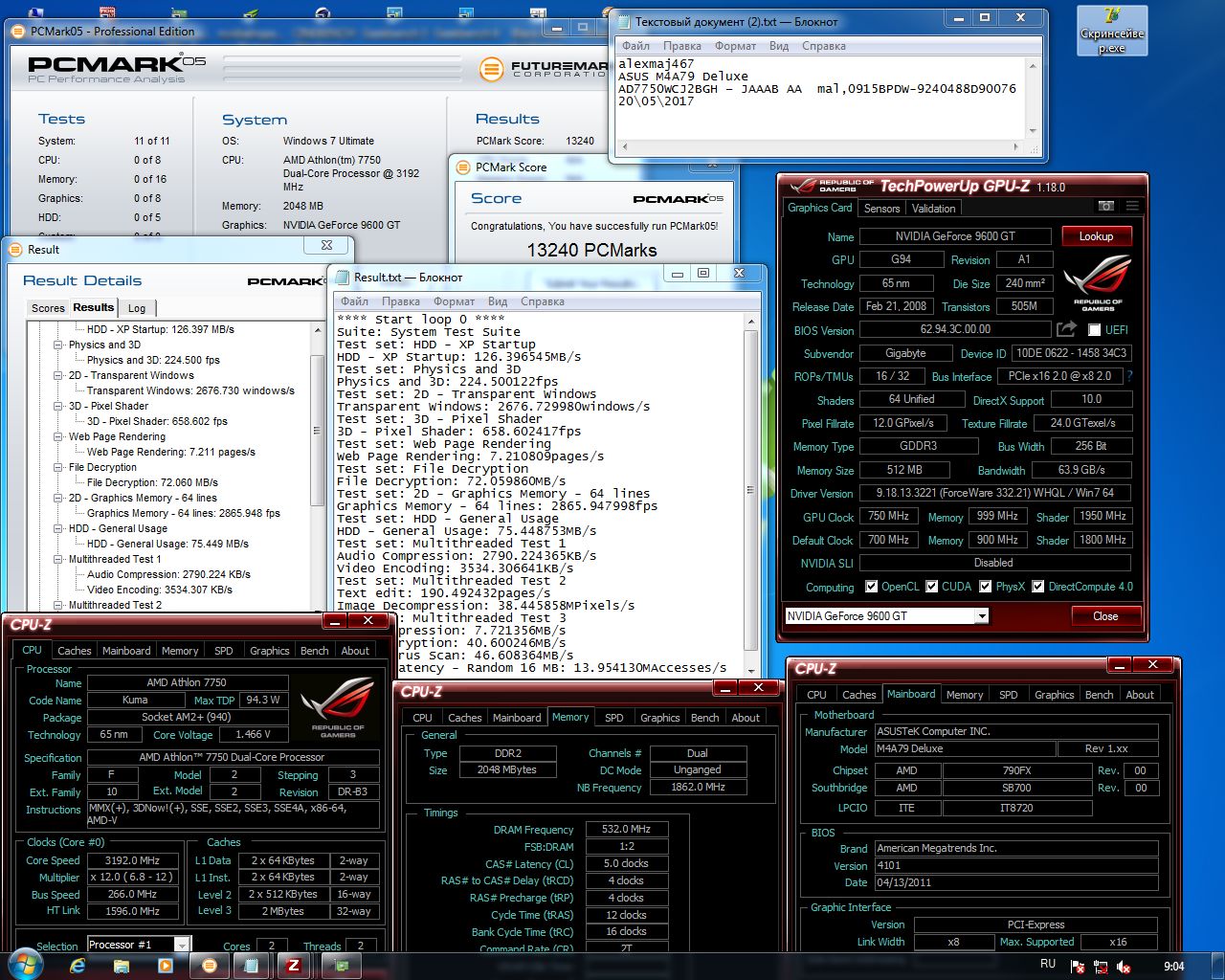
Task: Open the Log tab in Result Details
Action: (137, 308)
